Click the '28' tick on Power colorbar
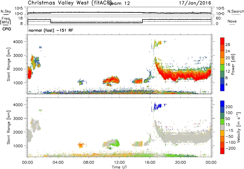This screenshot has width=244, height=169. (228, 45)
